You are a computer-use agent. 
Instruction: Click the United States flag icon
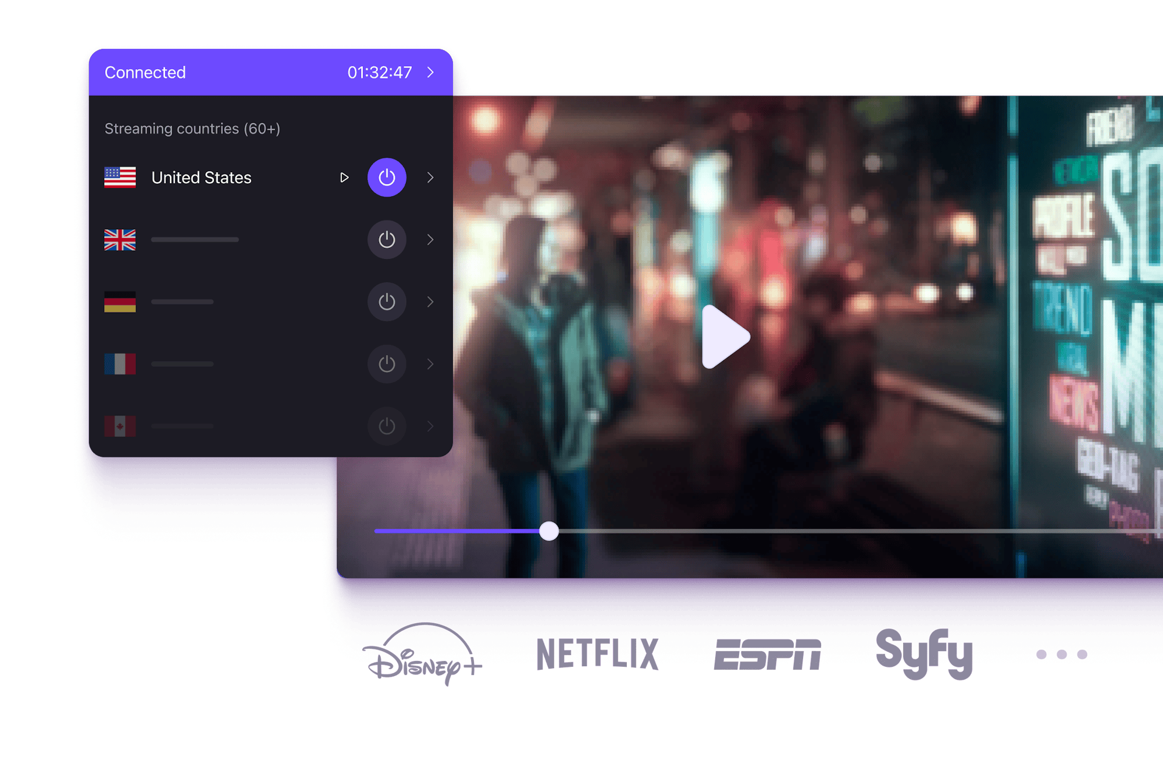point(120,177)
